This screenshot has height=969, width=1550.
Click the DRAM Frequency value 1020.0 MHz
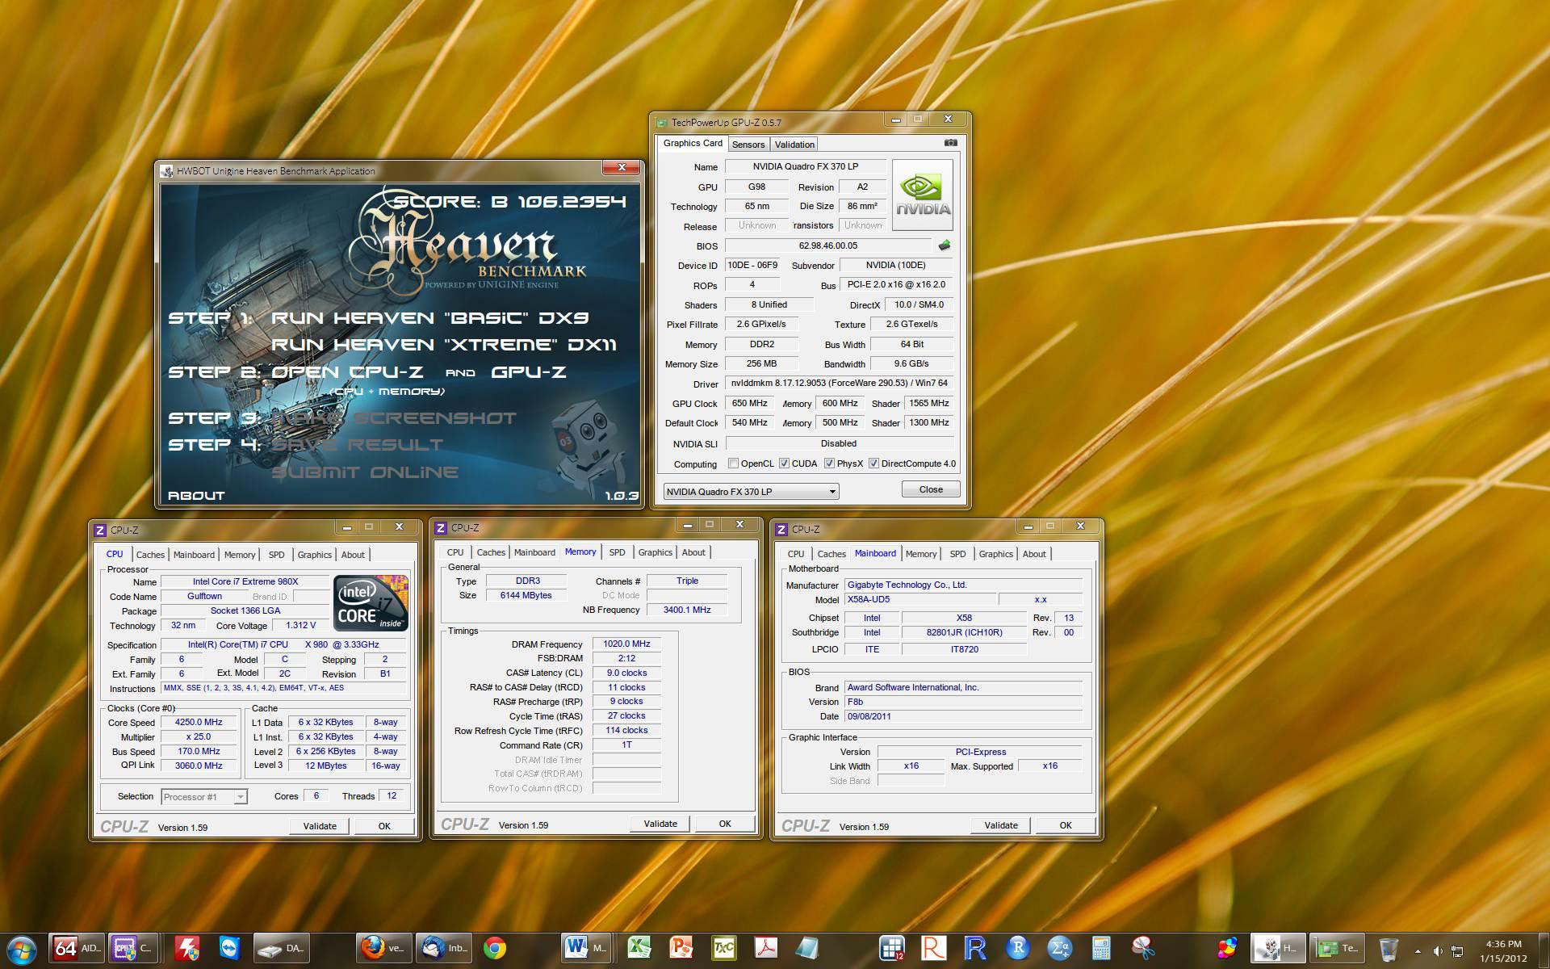click(x=626, y=644)
